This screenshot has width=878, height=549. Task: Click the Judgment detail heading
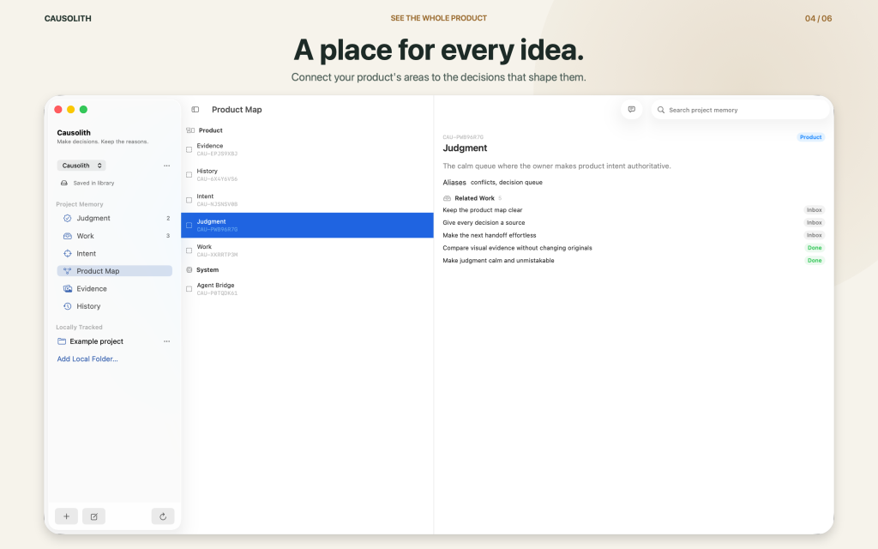pyautogui.click(x=465, y=148)
